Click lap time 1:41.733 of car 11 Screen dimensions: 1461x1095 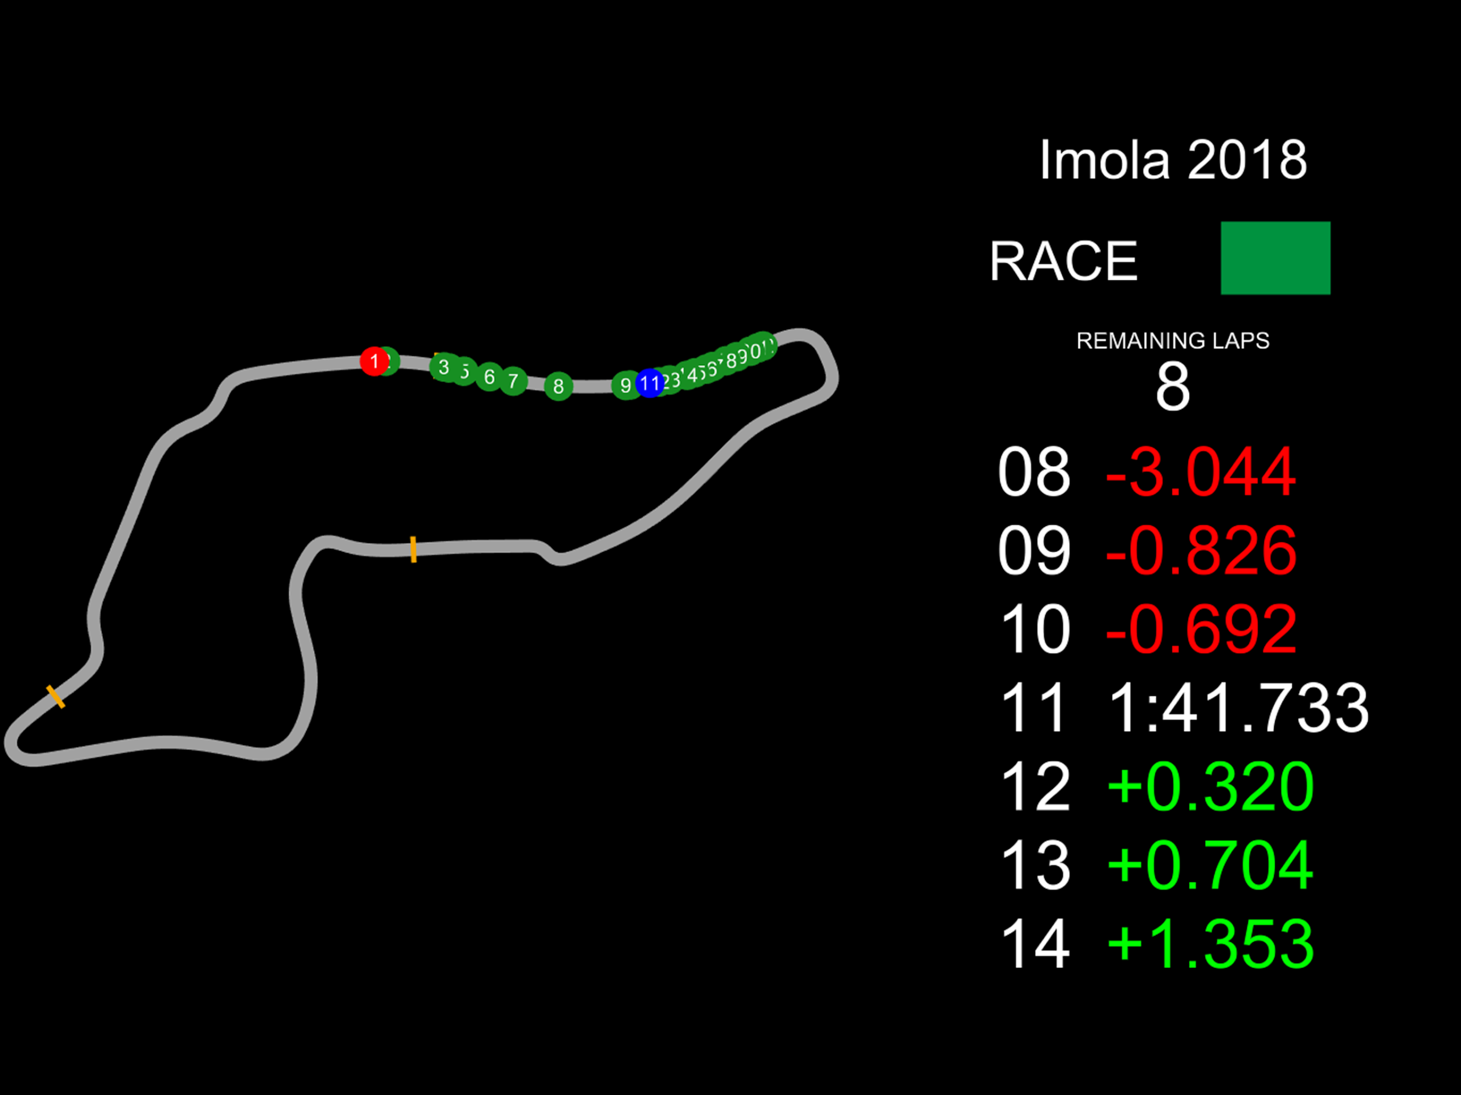[1238, 708]
